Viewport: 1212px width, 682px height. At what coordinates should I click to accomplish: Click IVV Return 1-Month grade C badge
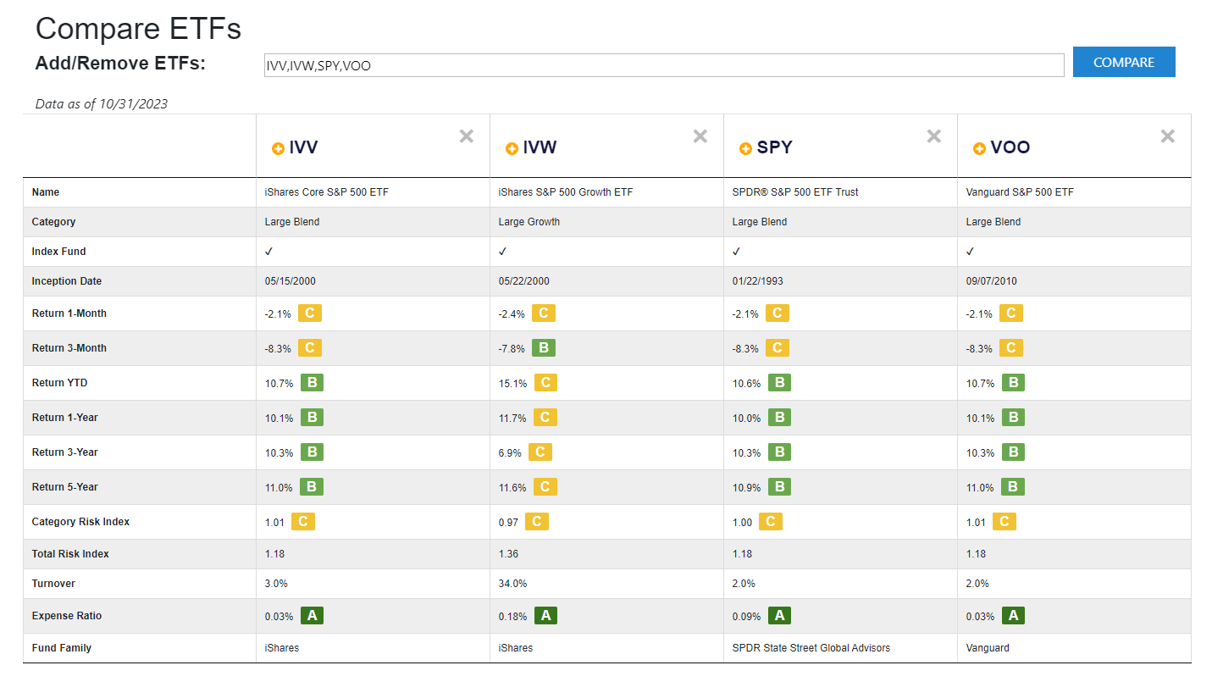pos(310,313)
